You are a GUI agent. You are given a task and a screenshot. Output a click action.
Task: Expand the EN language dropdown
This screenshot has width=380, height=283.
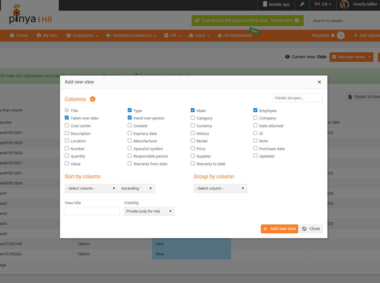[323, 4]
